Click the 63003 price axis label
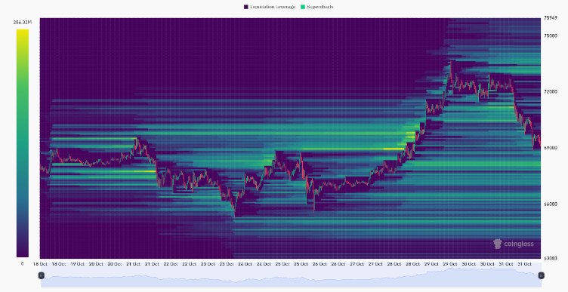Viewport: 568px width, 292px height. point(550,258)
